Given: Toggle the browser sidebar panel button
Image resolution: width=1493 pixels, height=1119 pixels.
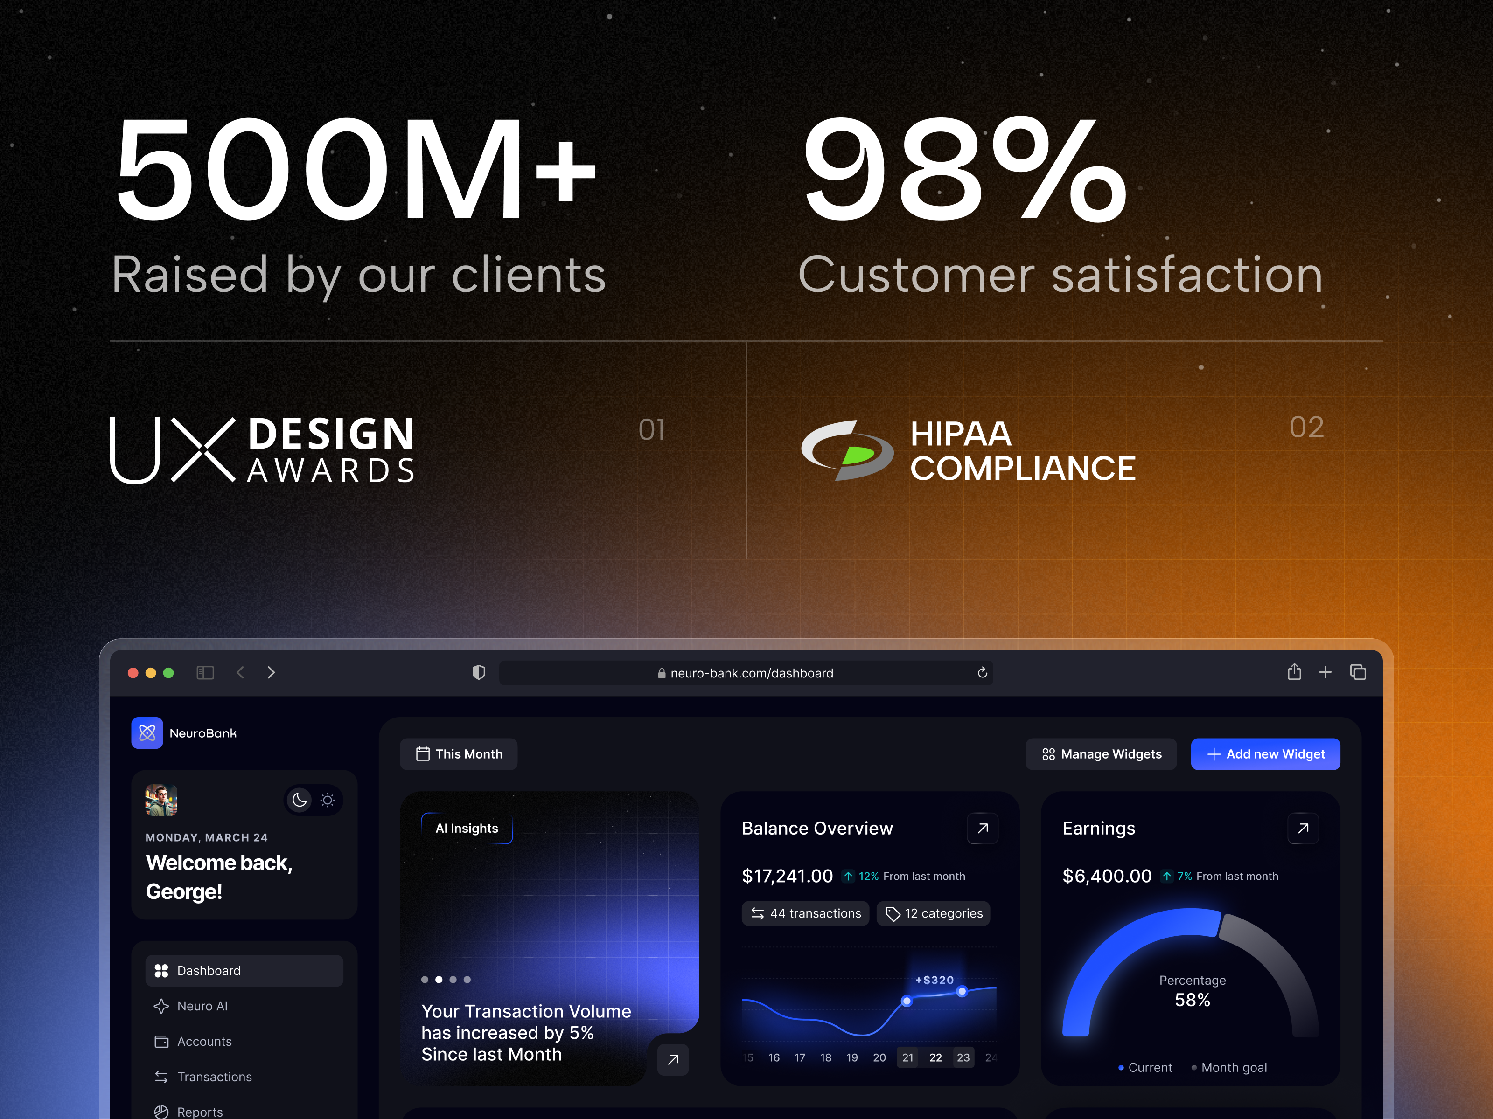Looking at the screenshot, I should (x=205, y=672).
